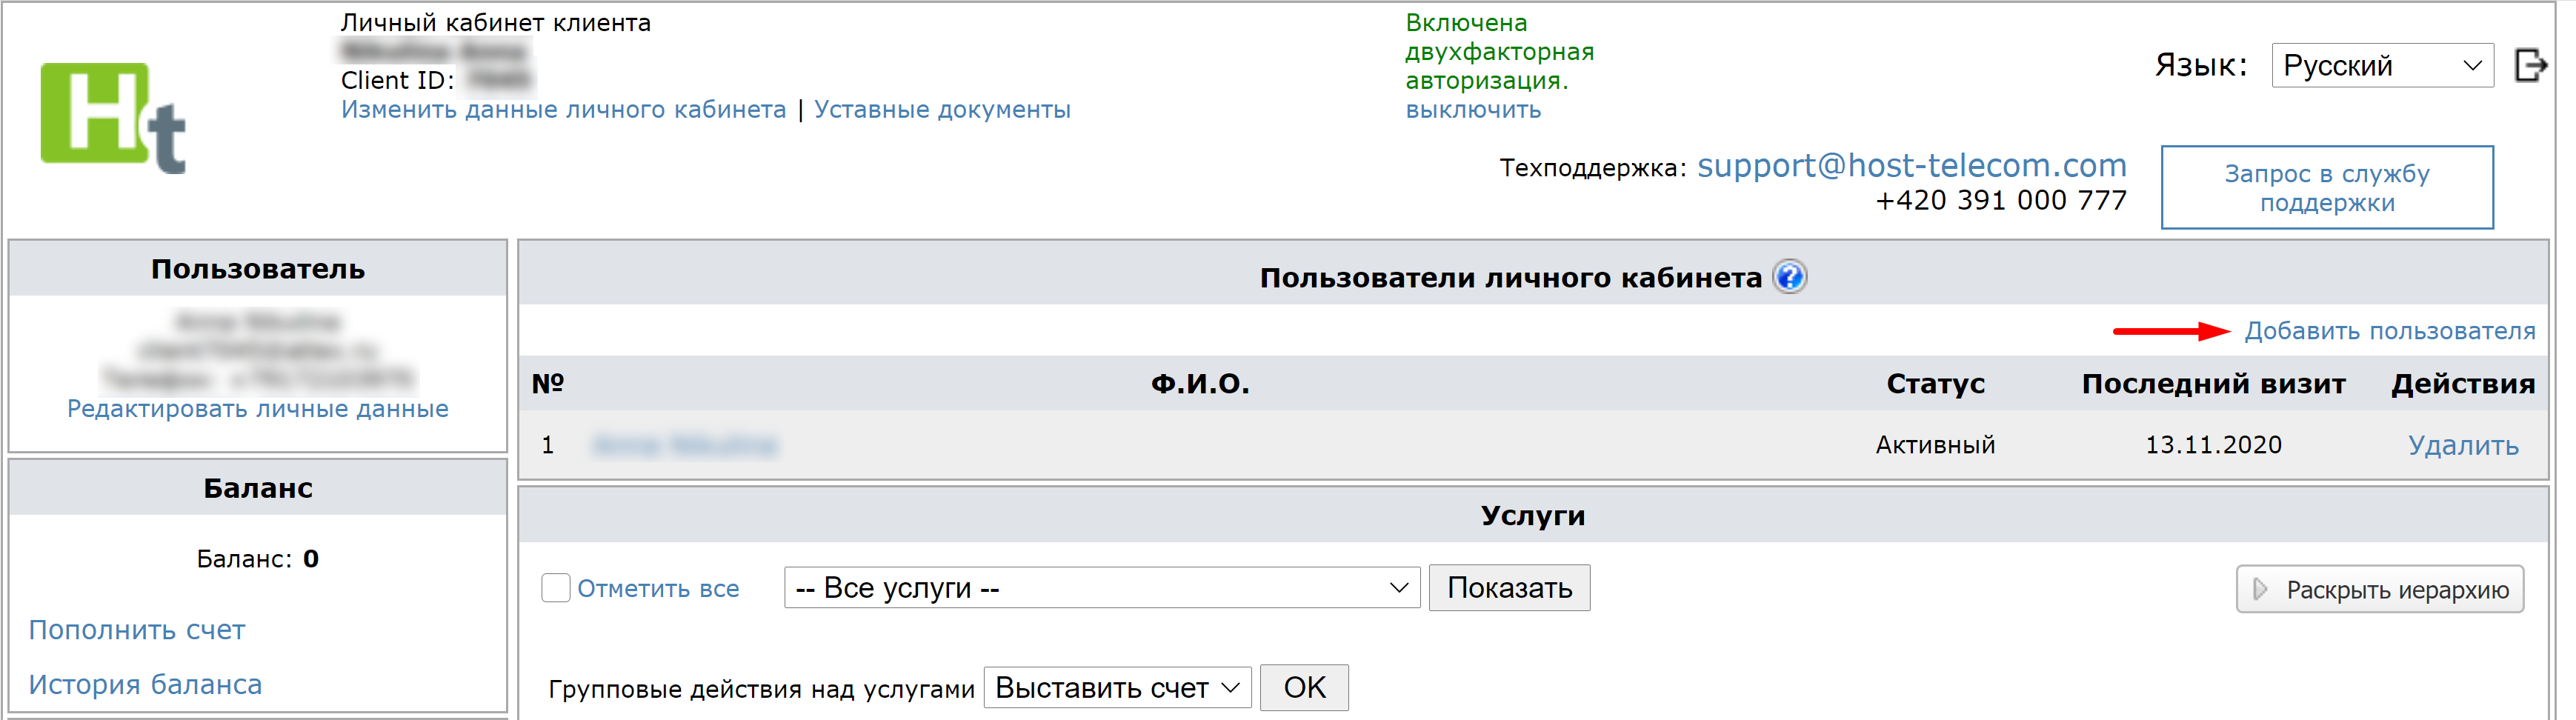Click the logout icon next to language selector
Image resolution: width=2576 pixels, height=720 pixels.
click(2530, 66)
